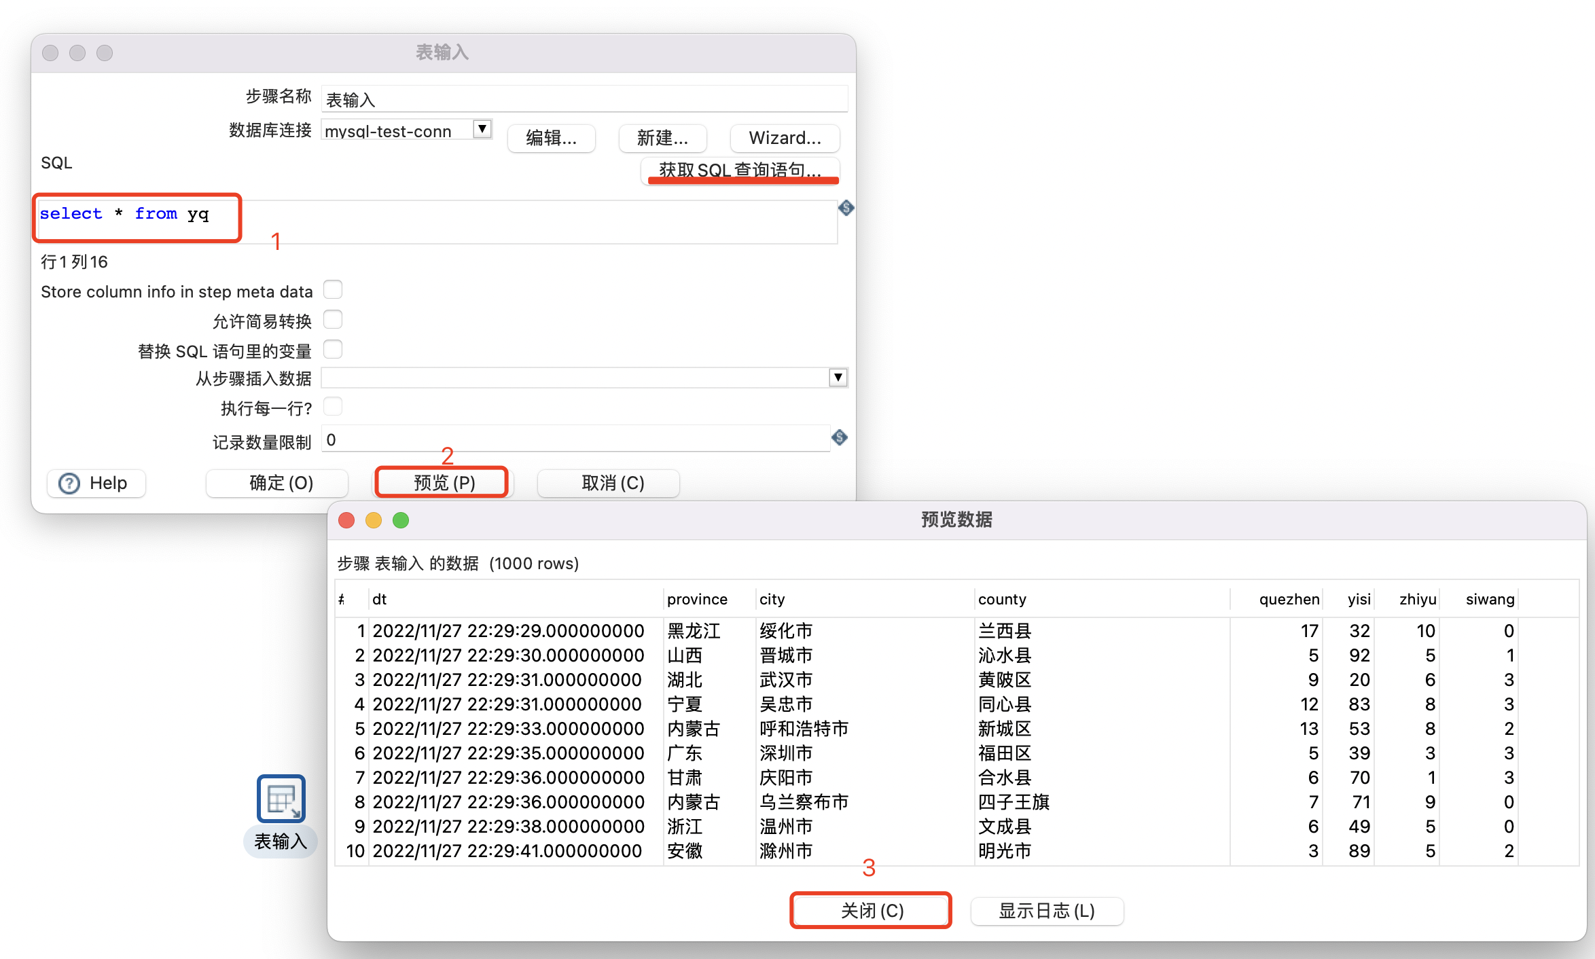1595x959 pixels.
Task: Click variable diamond icon beside record limit field
Action: click(840, 437)
